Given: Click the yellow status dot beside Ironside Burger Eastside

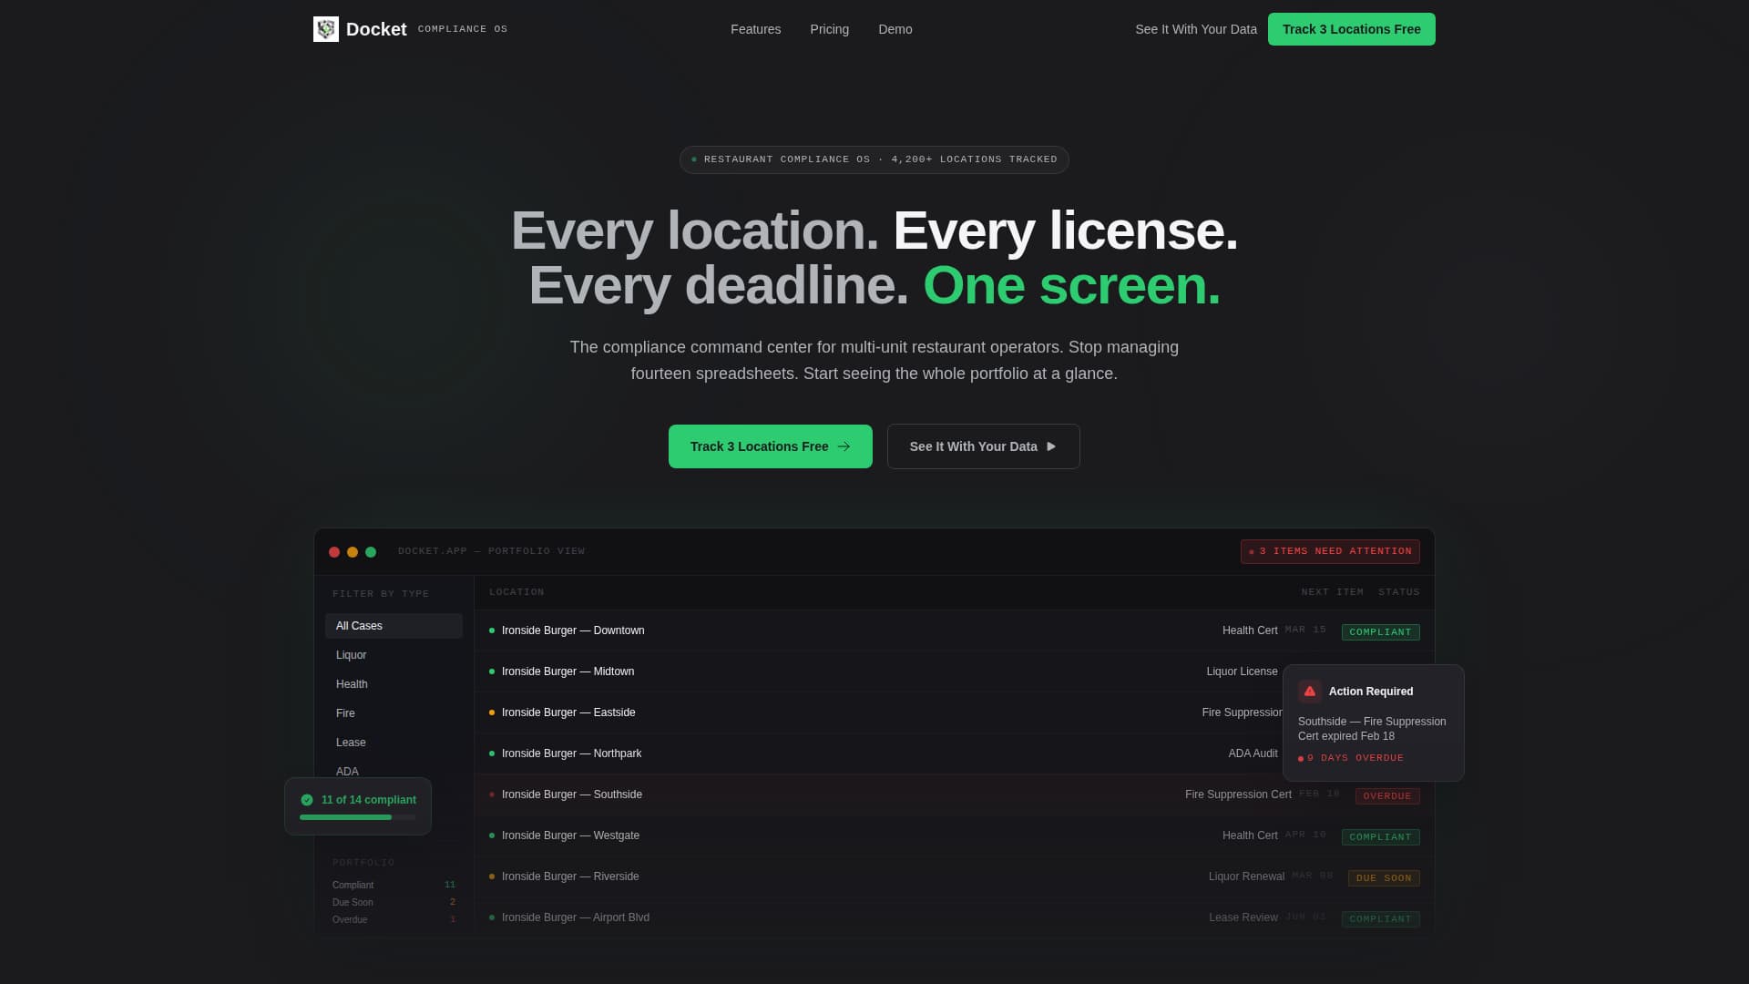Looking at the screenshot, I should [x=492, y=712].
